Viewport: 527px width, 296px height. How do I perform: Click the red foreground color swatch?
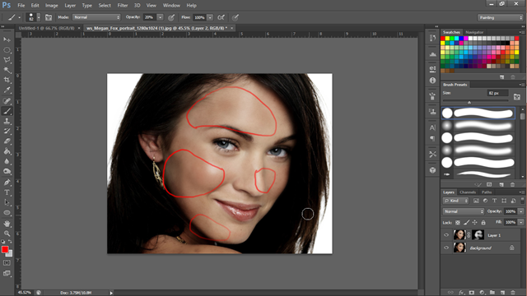point(5,249)
